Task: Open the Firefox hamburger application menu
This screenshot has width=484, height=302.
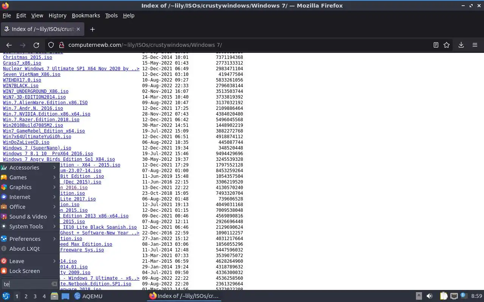Action: (x=475, y=45)
